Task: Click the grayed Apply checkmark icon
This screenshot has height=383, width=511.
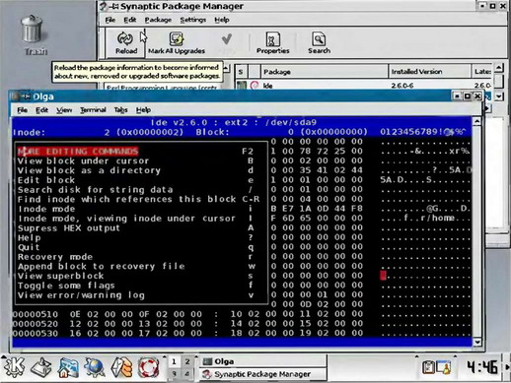Action: [x=227, y=39]
